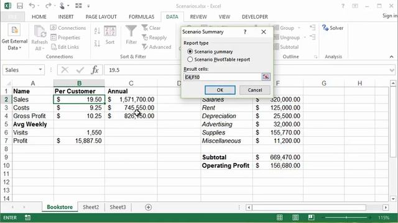
Task: Switch to Normal view in status bar
Action: [279, 217]
